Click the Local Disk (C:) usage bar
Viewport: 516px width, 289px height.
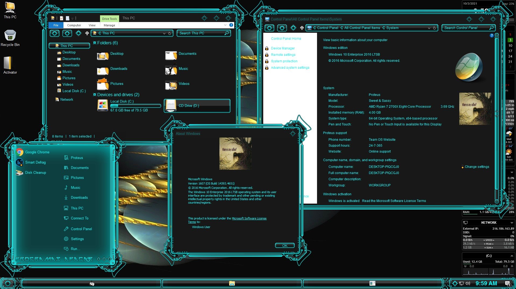coord(136,106)
